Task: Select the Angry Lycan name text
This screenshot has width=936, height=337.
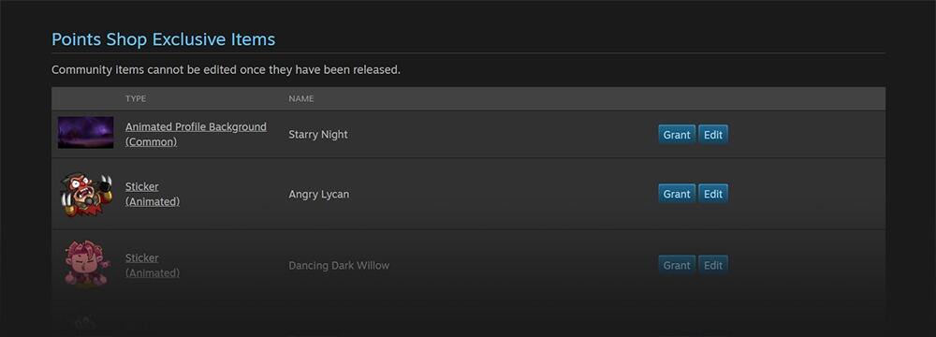Action: [319, 194]
